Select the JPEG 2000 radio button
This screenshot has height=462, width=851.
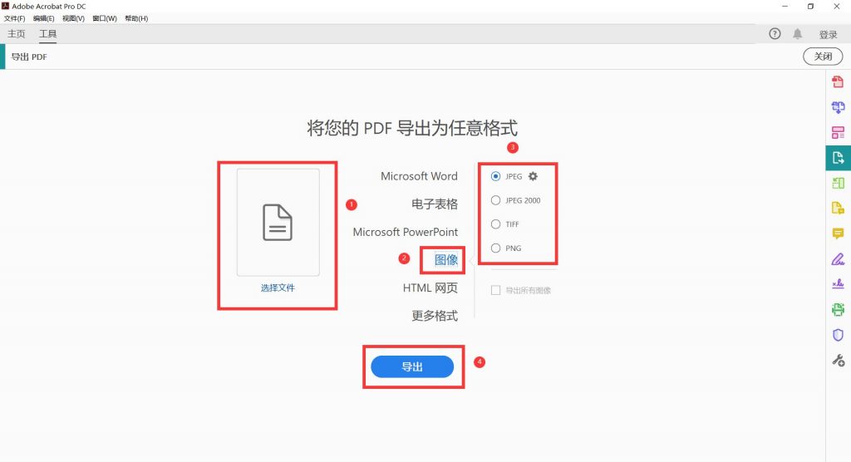pyautogui.click(x=495, y=200)
